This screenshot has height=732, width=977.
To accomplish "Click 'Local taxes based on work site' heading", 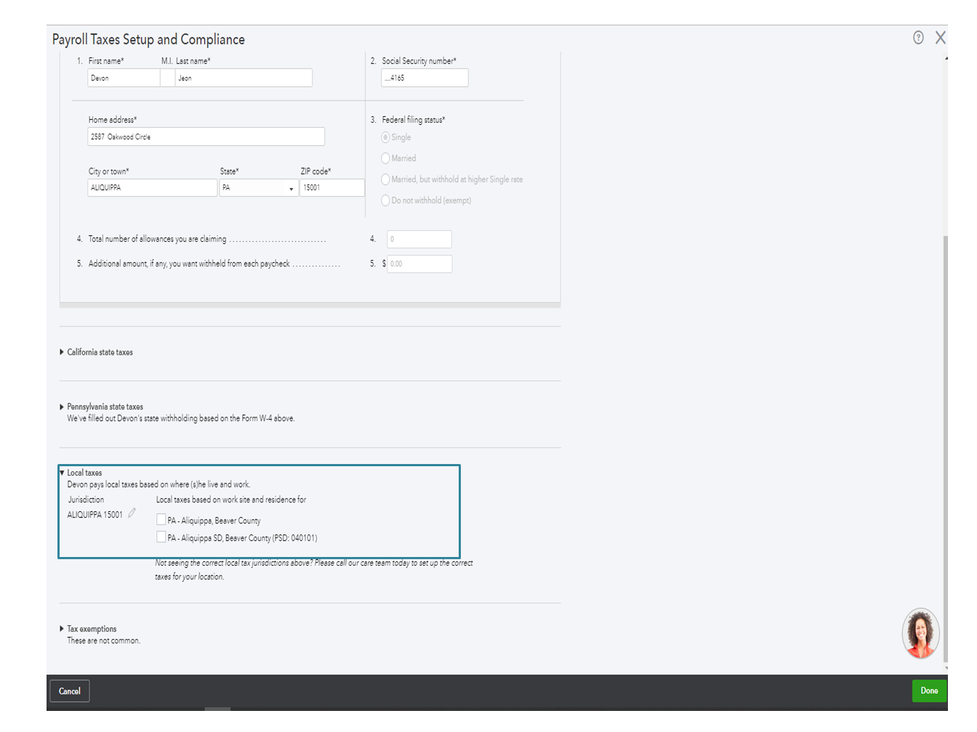I will tap(231, 500).
